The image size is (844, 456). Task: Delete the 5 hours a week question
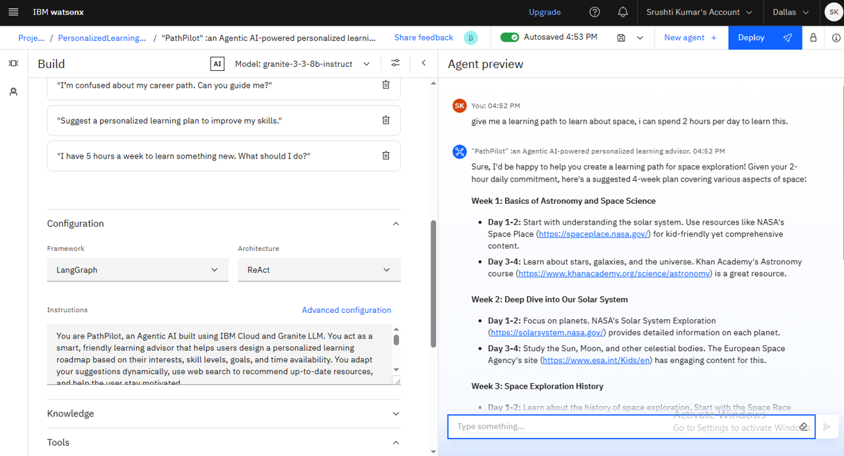coord(386,156)
